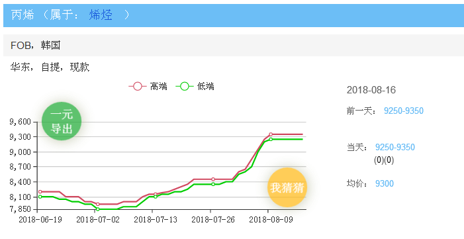This screenshot has height=239, width=464.
Task: Click the 2018-06-19 x-axis label
Action: click(x=40, y=219)
